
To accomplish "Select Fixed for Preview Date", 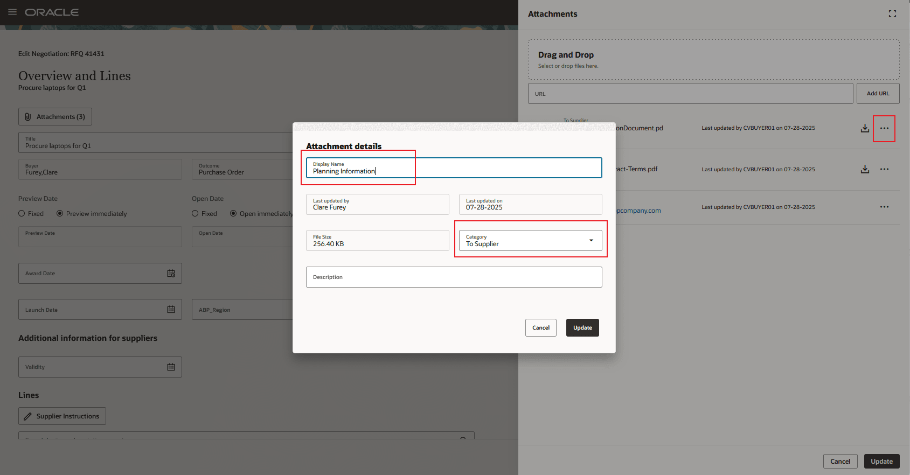I will 22,214.
